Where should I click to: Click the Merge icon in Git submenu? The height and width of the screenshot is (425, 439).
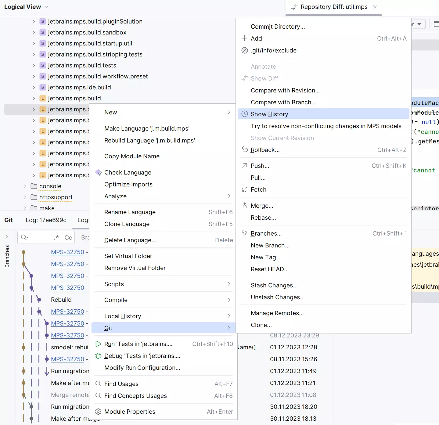[245, 206]
